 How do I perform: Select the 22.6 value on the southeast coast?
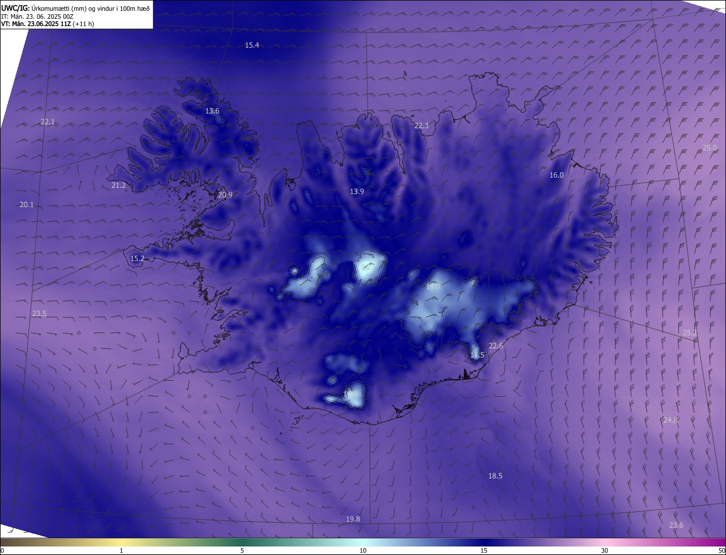point(495,346)
